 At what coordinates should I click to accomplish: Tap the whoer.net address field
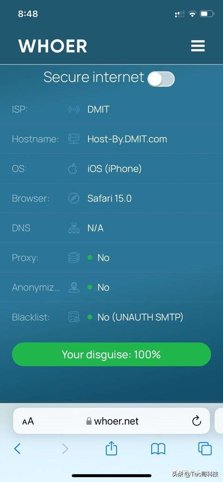point(111,421)
